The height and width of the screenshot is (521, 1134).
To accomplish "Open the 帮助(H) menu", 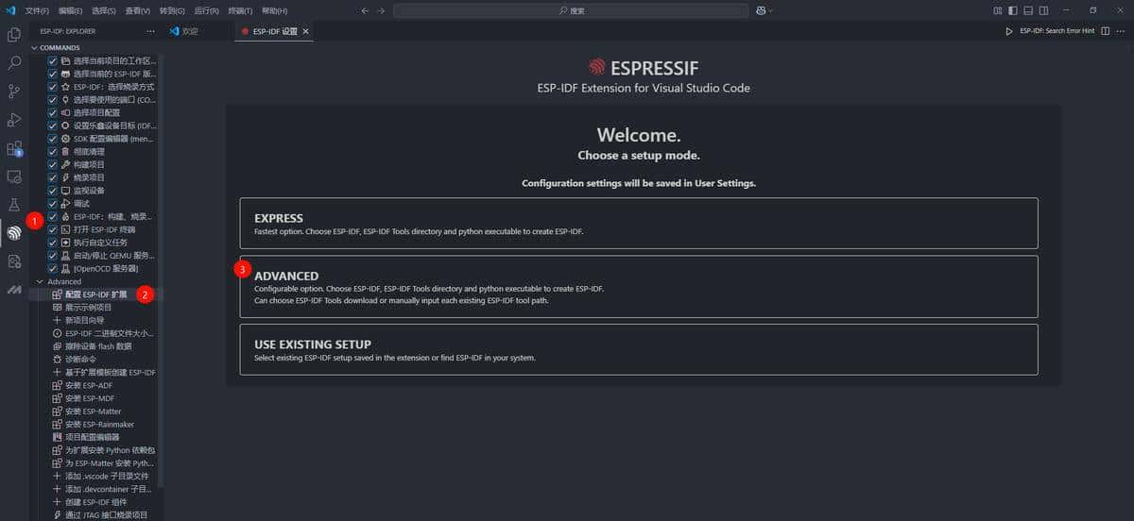I will click(274, 10).
